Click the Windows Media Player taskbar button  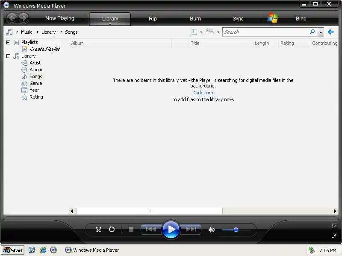[x=92, y=250]
